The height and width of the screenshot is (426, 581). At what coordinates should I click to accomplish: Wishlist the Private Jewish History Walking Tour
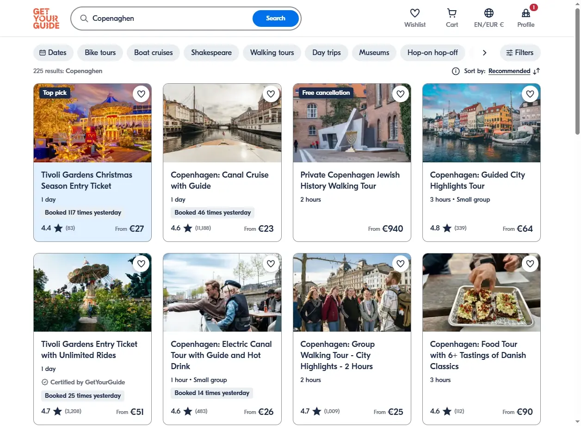(x=401, y=94)
